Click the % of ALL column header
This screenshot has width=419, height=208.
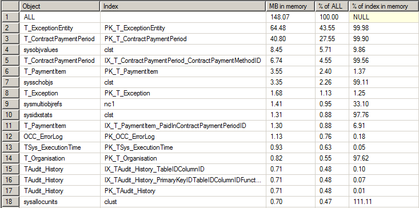(332, 6)
